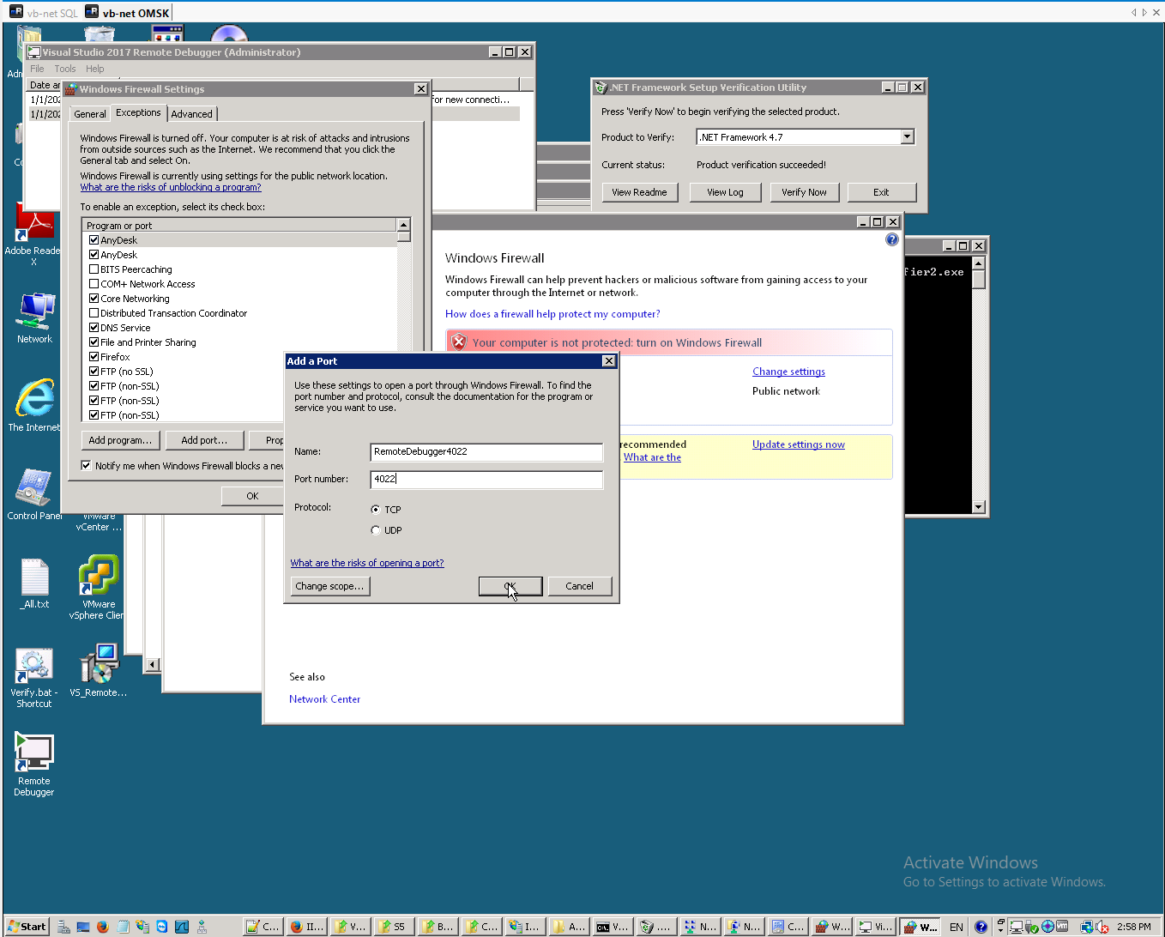
Task: Click the command window scroll down arrow
Action: point(979,507)
